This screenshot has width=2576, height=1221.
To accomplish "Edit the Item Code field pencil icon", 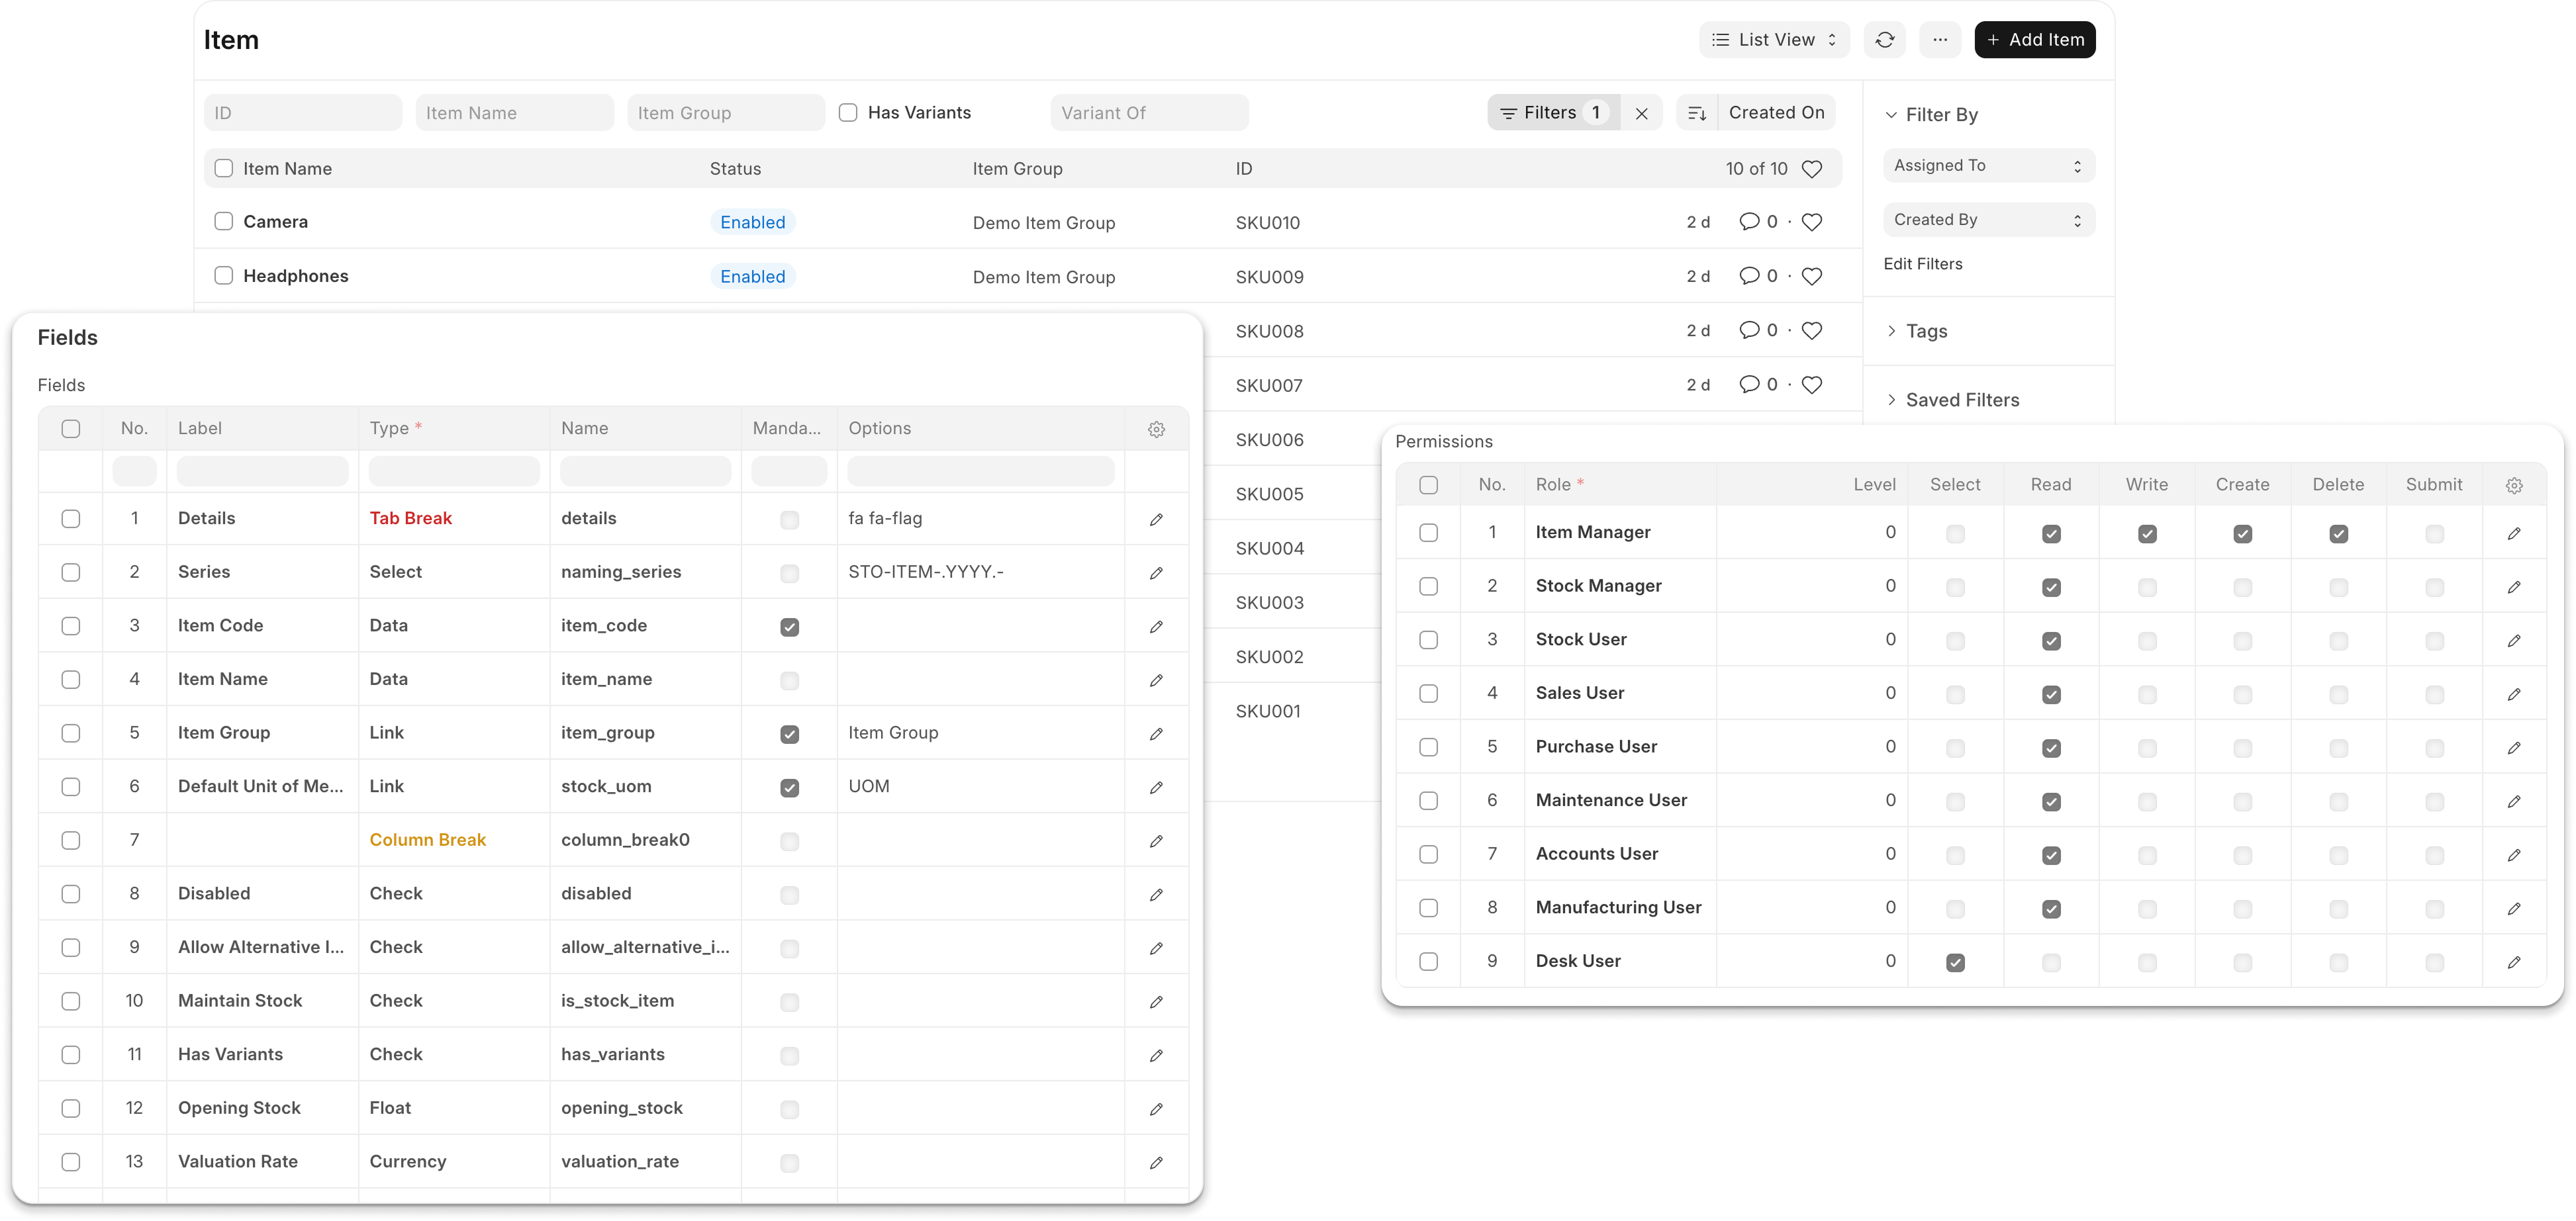I will [1156, 626].
